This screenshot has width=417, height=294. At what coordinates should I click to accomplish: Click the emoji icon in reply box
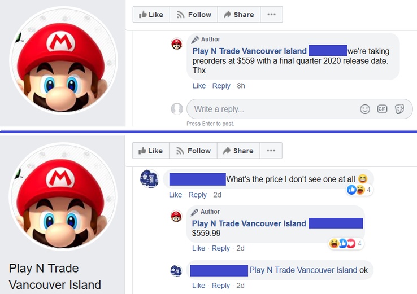365,109
